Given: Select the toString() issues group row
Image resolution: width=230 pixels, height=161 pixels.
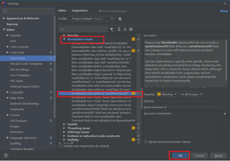Looking at the screenshot, I should tap(78, 132).
